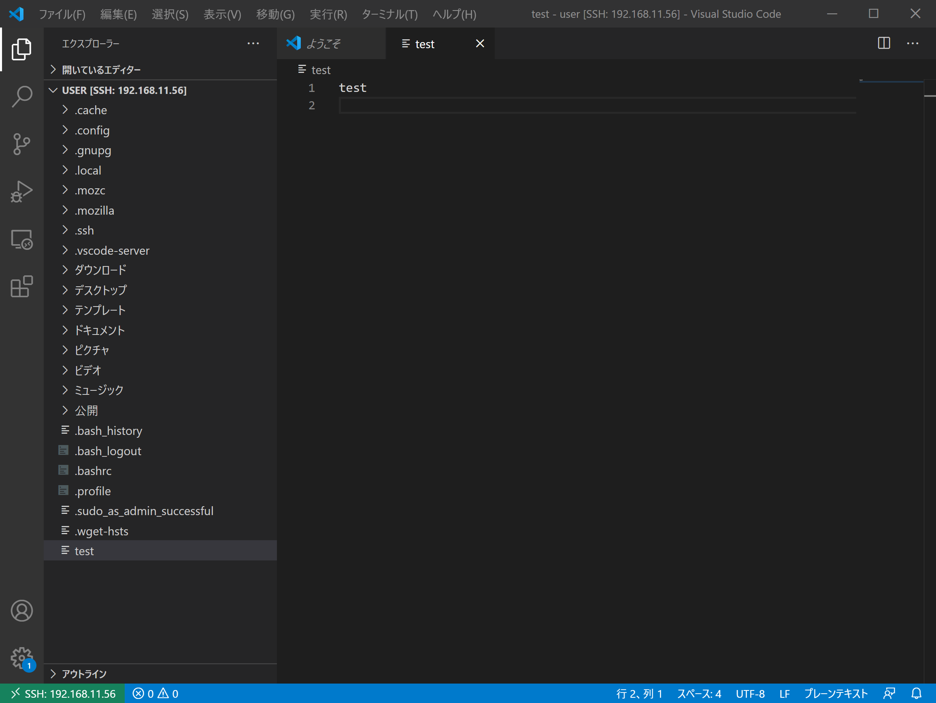
Task: Open the ヘルプ(H) menu
Action: pos(455,15)
